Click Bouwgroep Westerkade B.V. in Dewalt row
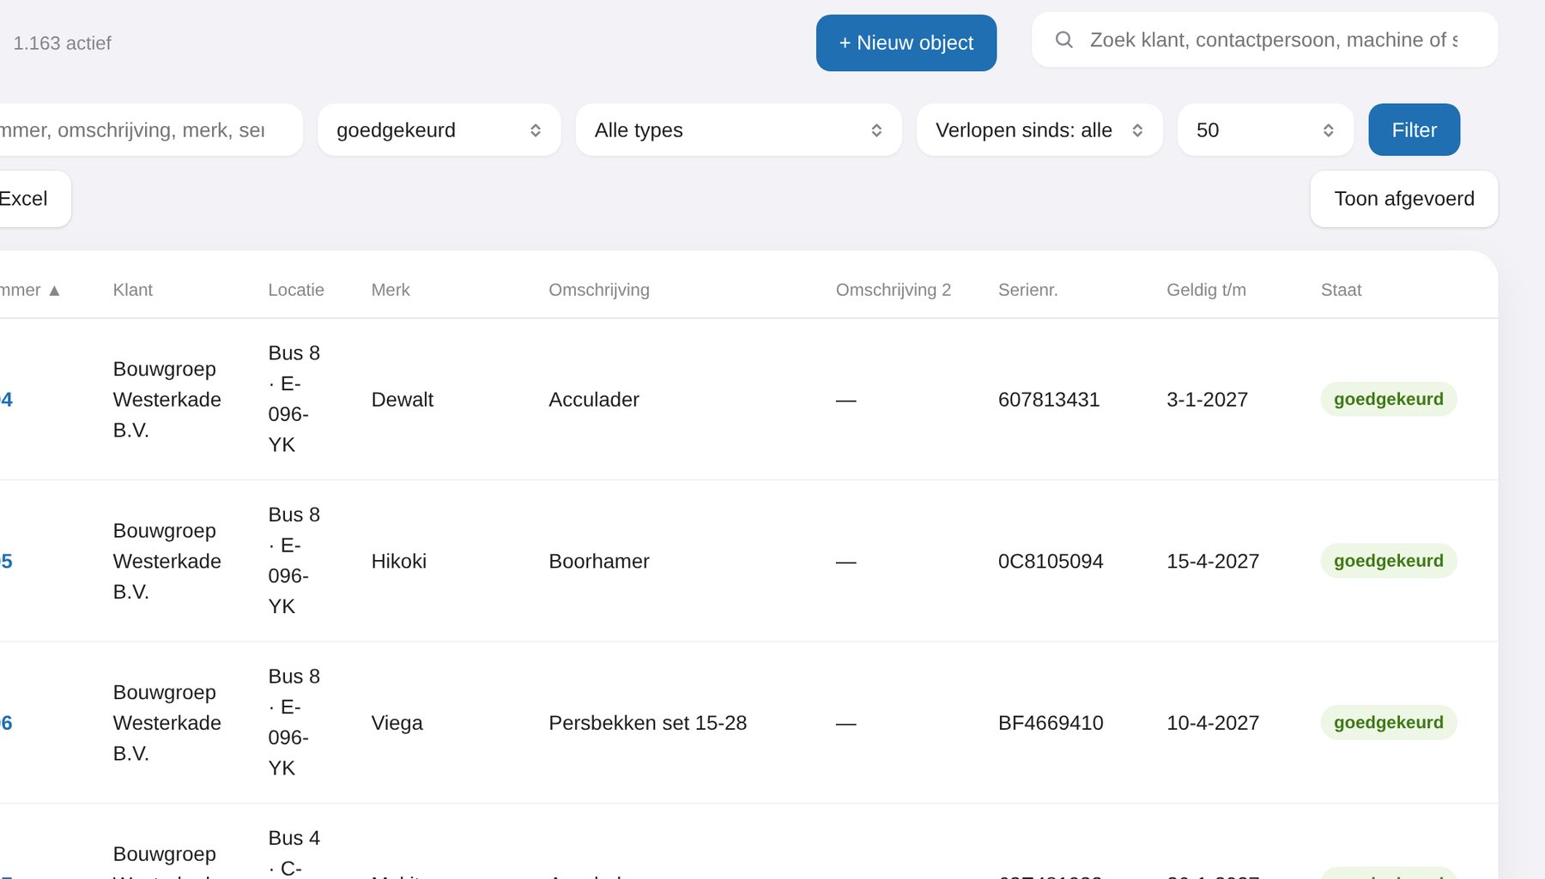This screenshot has height=879, width=1545. 167,400
